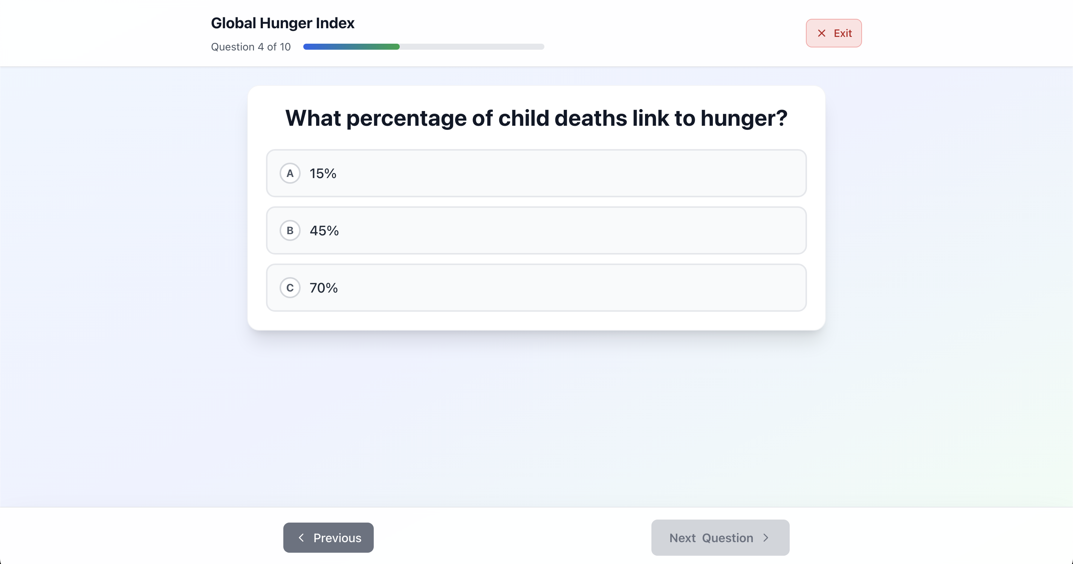Choose the 70% answer option
The image size is (1073, 564).
tap(536, 288)
